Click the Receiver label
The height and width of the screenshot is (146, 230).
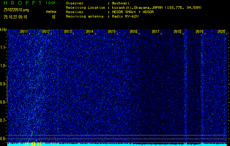click(x=75, y=12)
